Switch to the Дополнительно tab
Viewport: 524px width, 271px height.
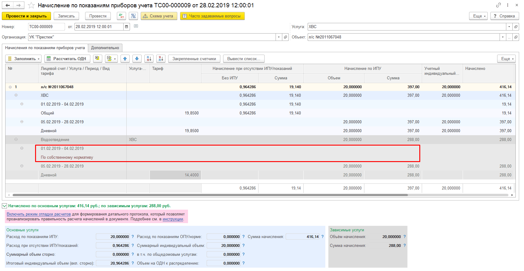click(105, 48)
